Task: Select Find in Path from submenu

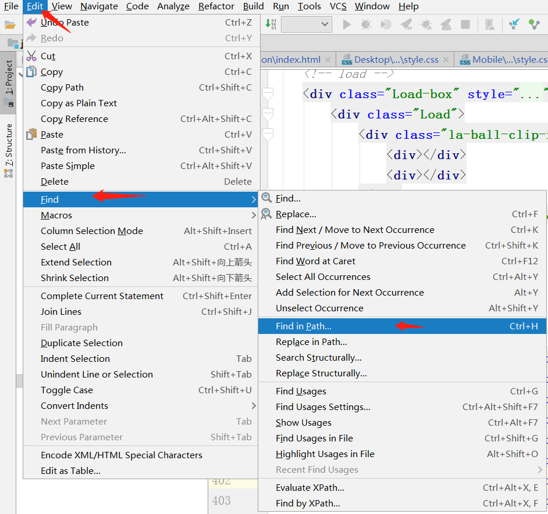Action: 304,326
